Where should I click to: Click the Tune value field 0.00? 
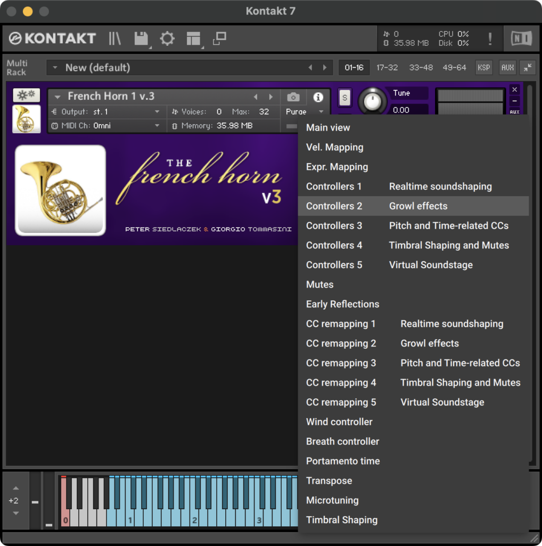click(x=408, y=110)
